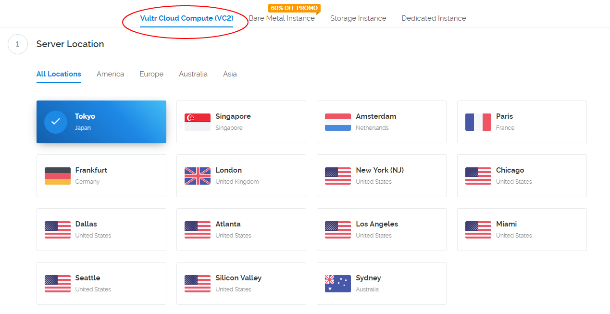
Task: Click the Miami city name
Action: click(x=507, y=224)
